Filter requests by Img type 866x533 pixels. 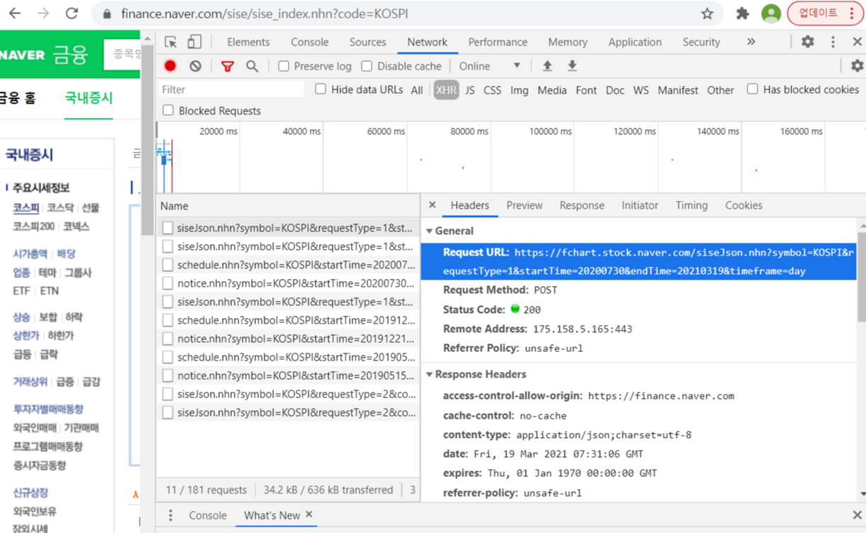point(519,90)
